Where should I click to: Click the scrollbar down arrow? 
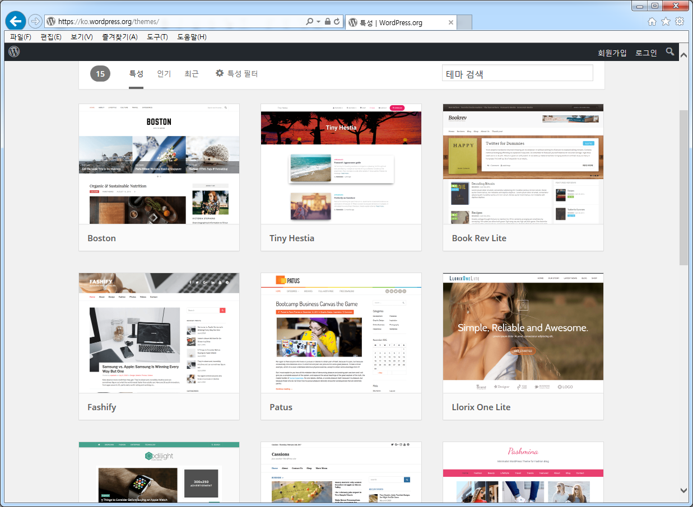click(683, 491)
